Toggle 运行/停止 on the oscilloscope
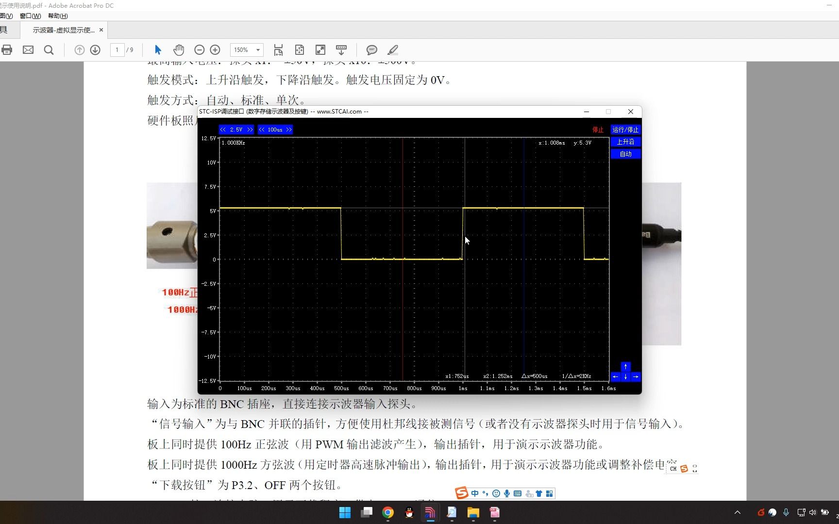839x524 pixels. pyautogui.click(x=625, y=130)
